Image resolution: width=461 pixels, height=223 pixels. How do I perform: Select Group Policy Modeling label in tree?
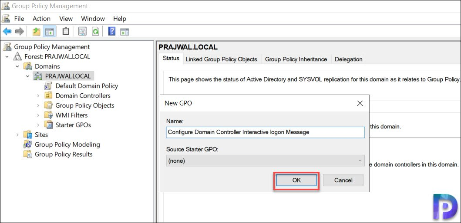coord(67,144)
